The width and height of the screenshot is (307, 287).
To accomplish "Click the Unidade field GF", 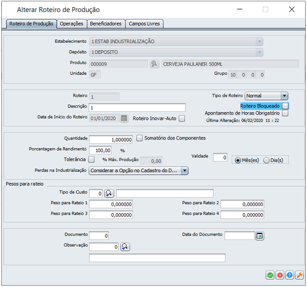I will coord(95,75).
